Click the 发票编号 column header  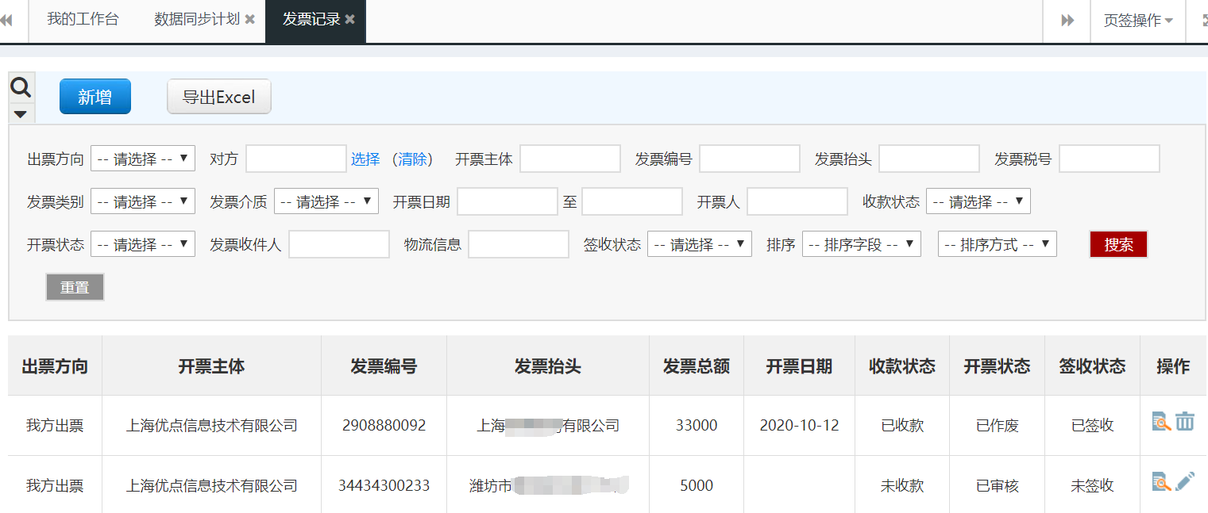(384, 366)
